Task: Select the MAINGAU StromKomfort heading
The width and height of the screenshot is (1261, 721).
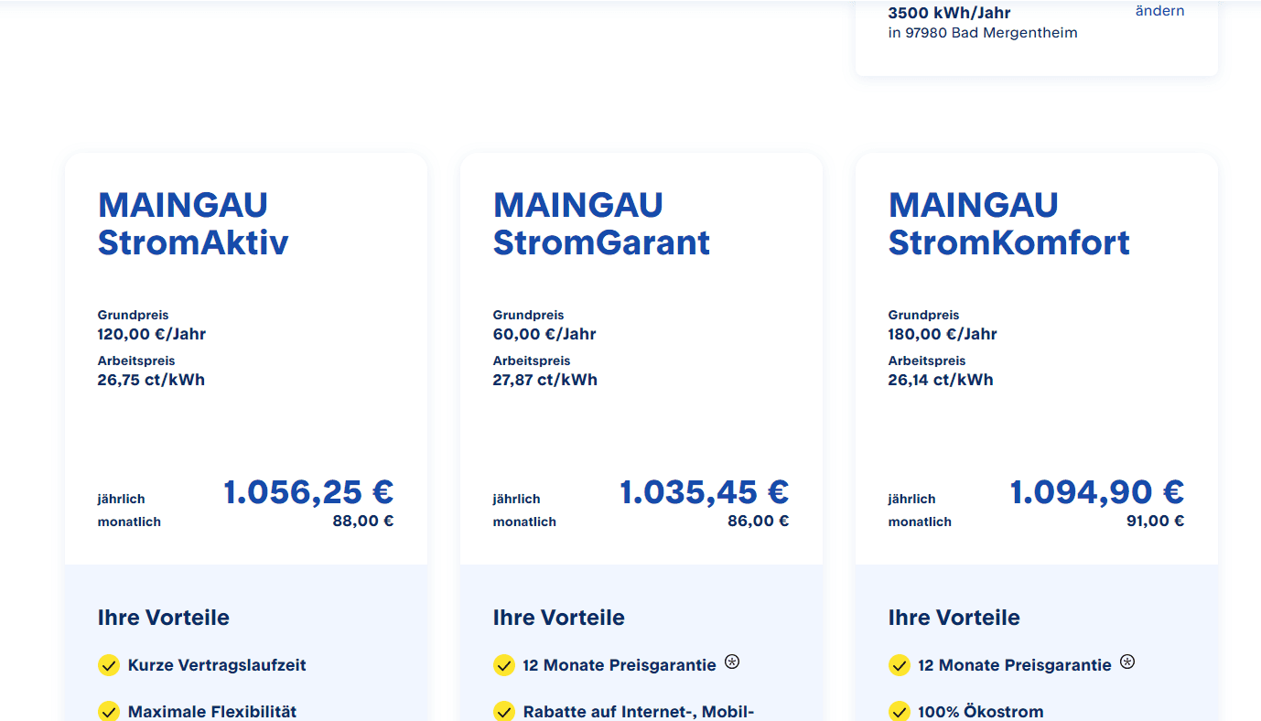Action: 1009,223
